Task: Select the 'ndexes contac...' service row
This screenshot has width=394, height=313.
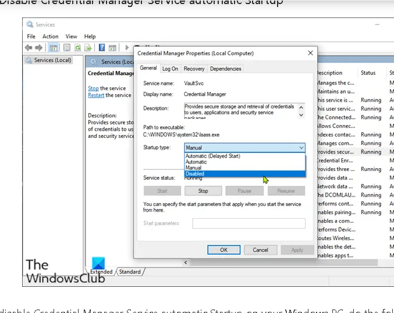Action: (x=356, y=134)
